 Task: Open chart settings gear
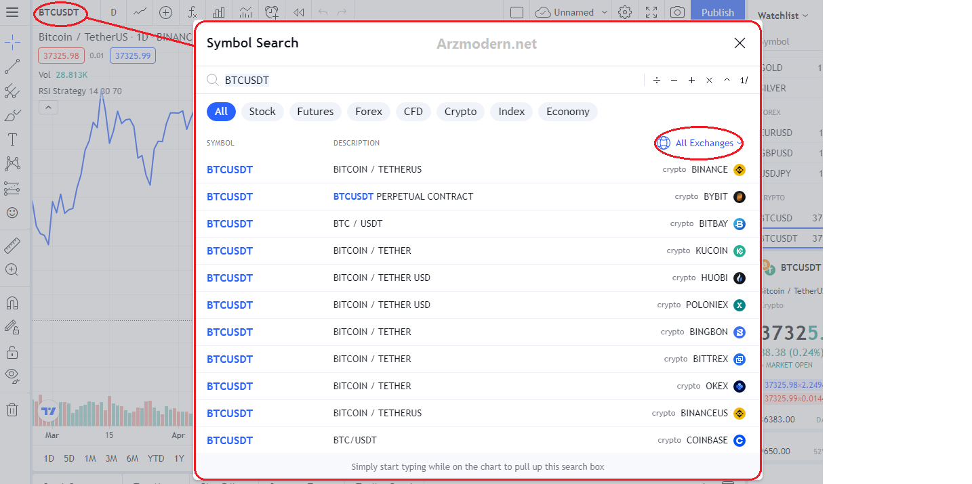(x=625, y=12)
